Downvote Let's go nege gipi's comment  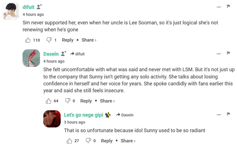(x=88, y=141)
